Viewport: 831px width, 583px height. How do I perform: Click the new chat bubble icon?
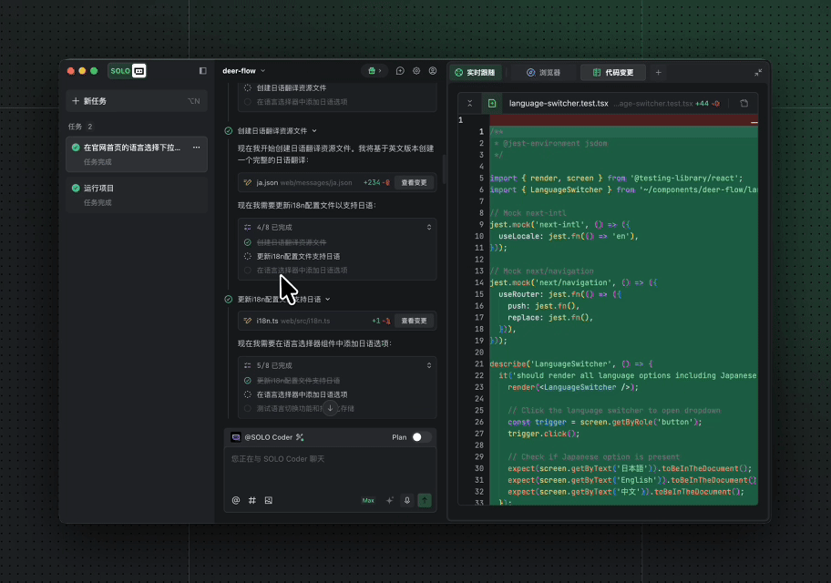400,71
